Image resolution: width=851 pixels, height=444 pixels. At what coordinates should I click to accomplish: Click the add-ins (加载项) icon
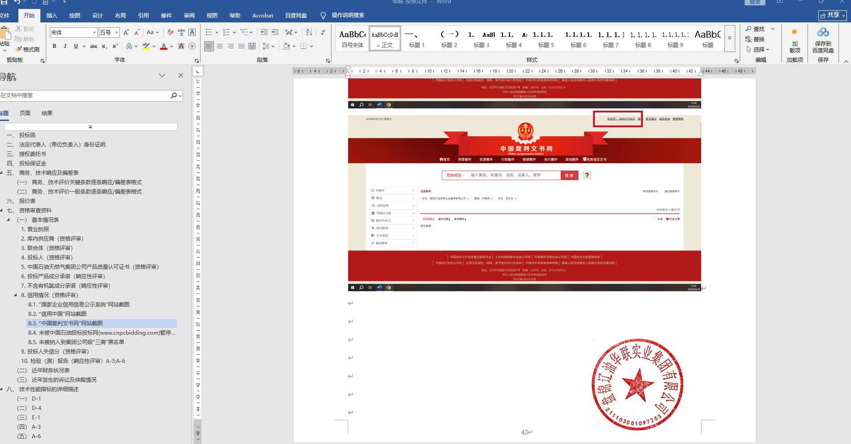click(794, 40)
